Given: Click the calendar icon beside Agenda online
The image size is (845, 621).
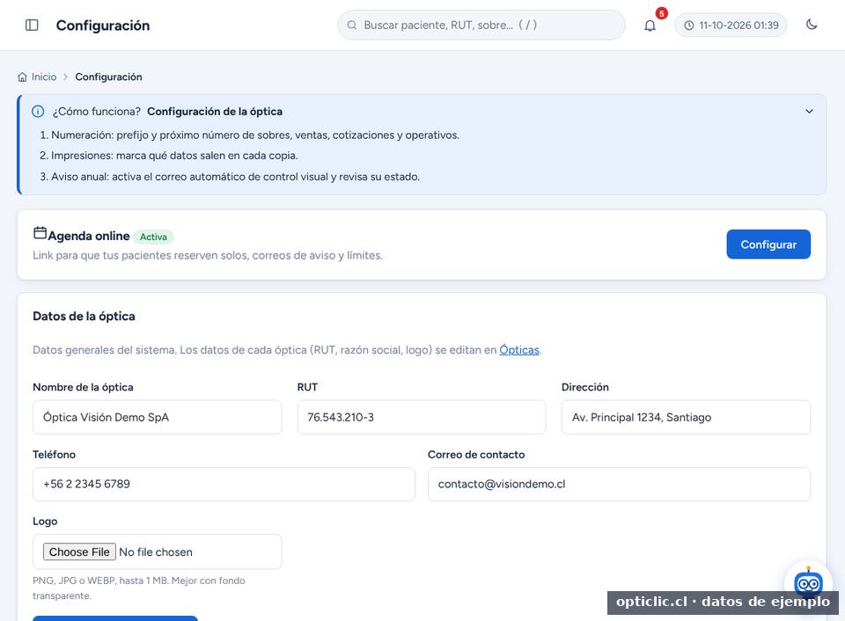Looking at the screenshot, I should tap(40, 233).
